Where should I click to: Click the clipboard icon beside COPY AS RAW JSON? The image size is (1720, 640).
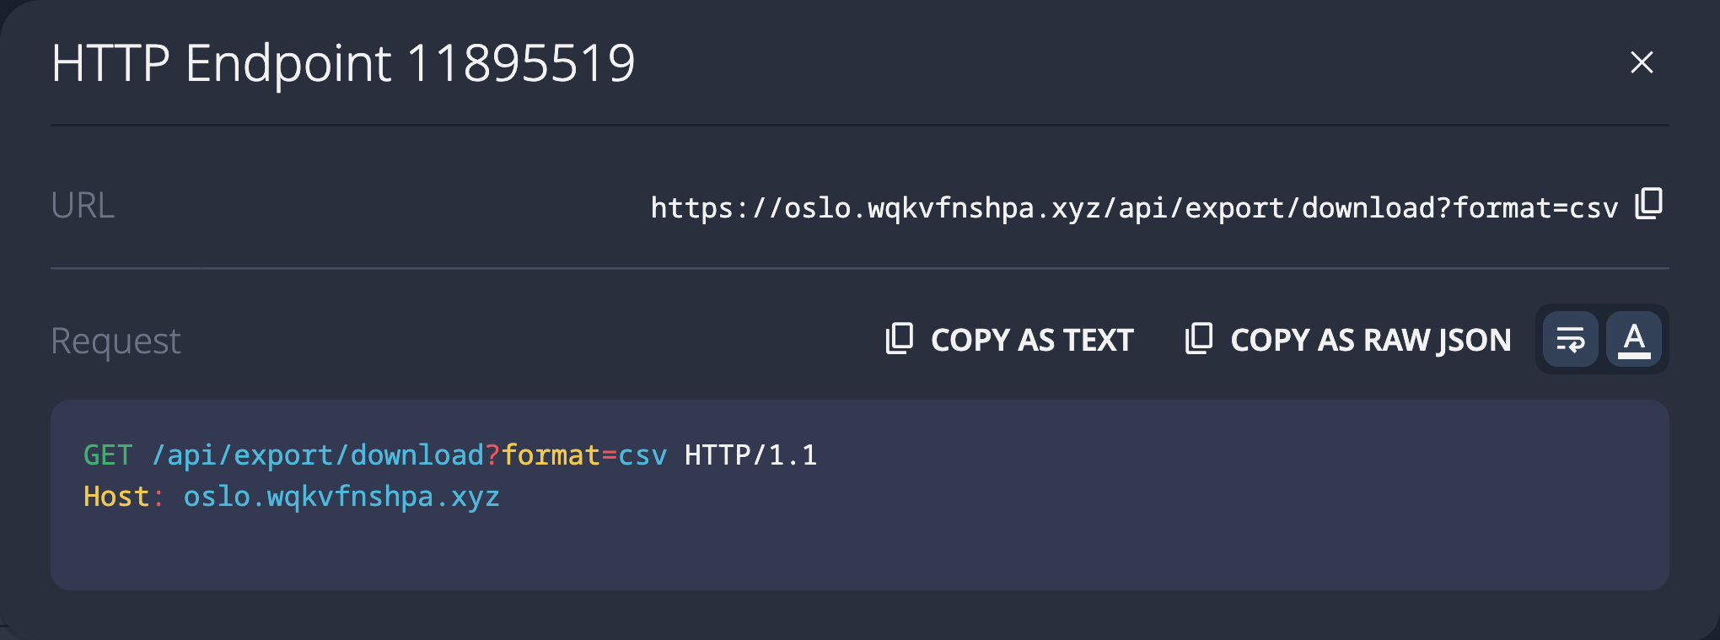point(1198,339)
